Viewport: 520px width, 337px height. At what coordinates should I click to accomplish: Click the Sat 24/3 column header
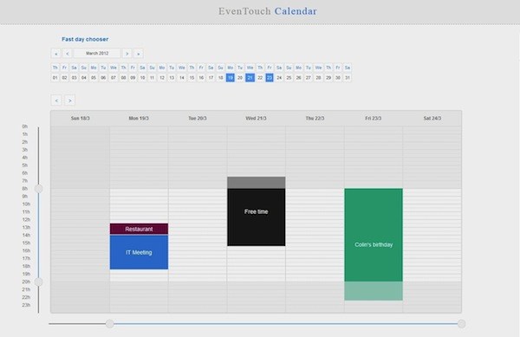click(432, 119)
